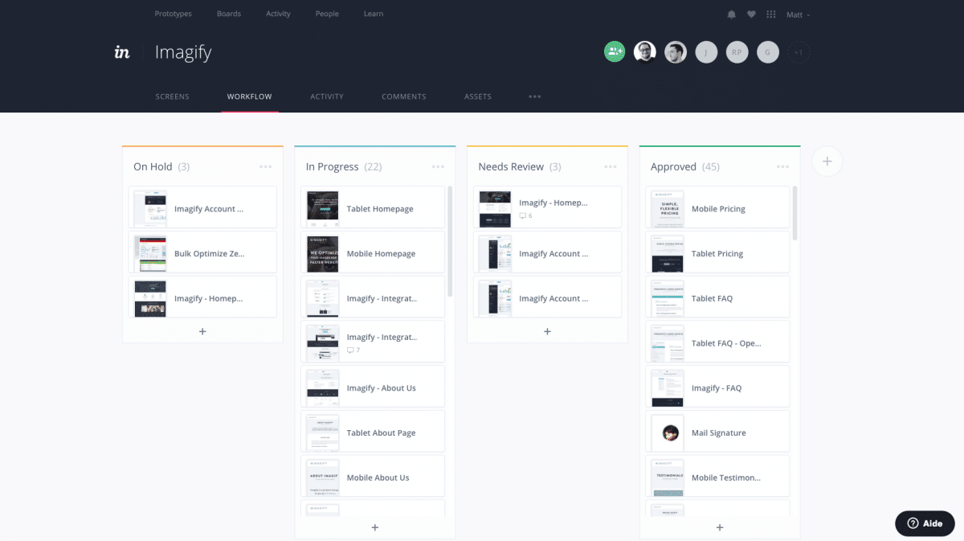964x541 pixels.
Task: Click the RP collaborator avatar
Action: (x=737, y=52)
